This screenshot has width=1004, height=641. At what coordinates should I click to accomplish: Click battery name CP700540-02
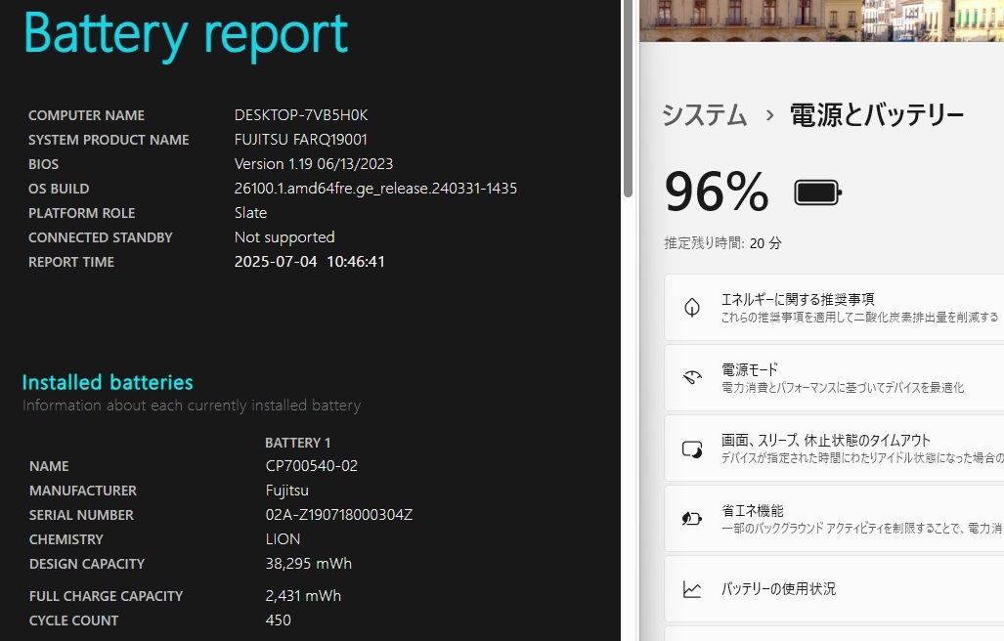coord(312,466)
